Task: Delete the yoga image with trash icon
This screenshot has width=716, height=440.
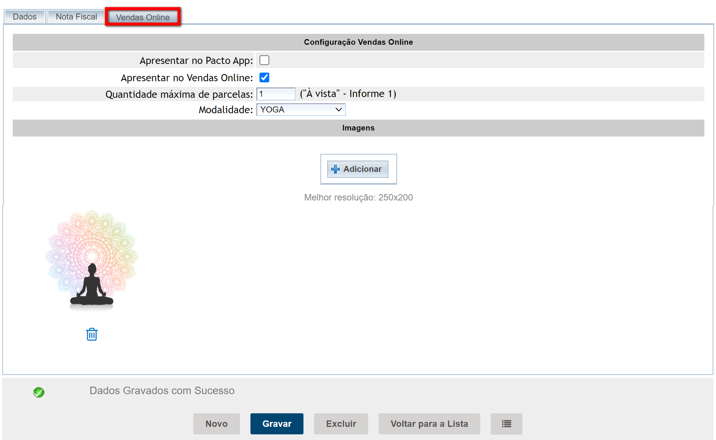Action: pos(92,334)
